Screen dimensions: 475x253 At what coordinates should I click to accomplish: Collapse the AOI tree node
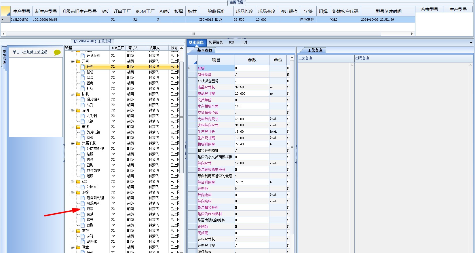73,182
